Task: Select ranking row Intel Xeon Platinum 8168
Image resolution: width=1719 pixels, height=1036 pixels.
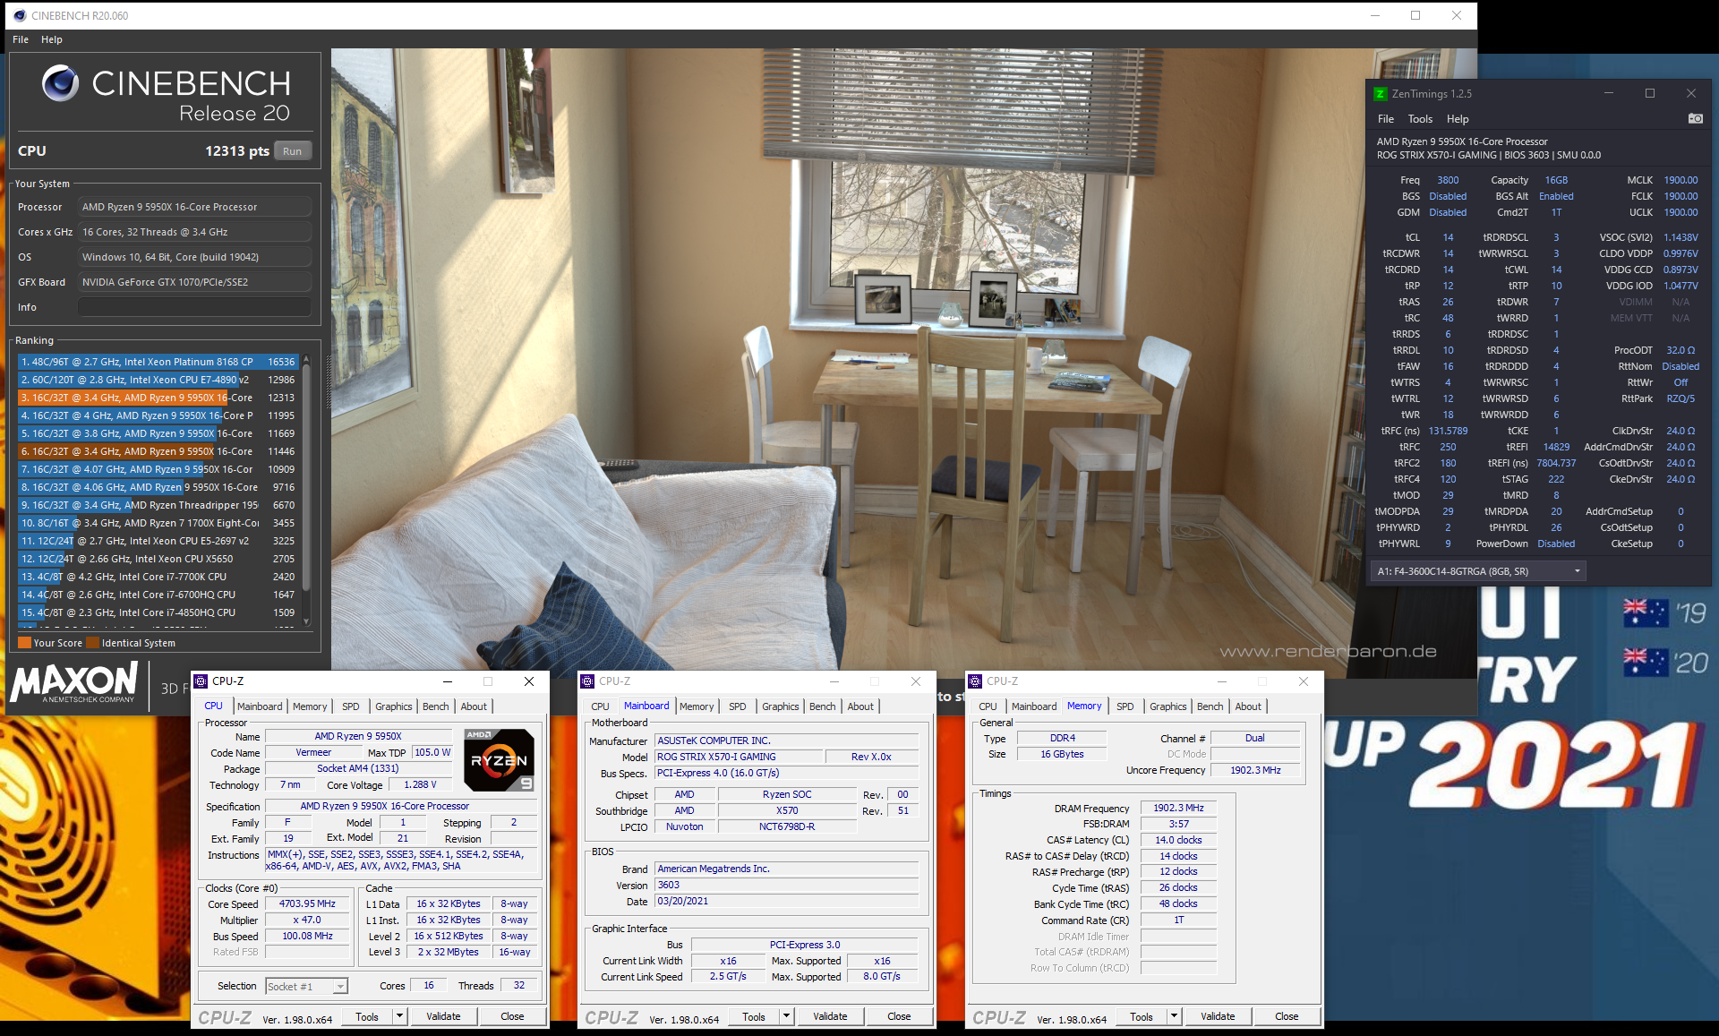Action: [158, 362]
